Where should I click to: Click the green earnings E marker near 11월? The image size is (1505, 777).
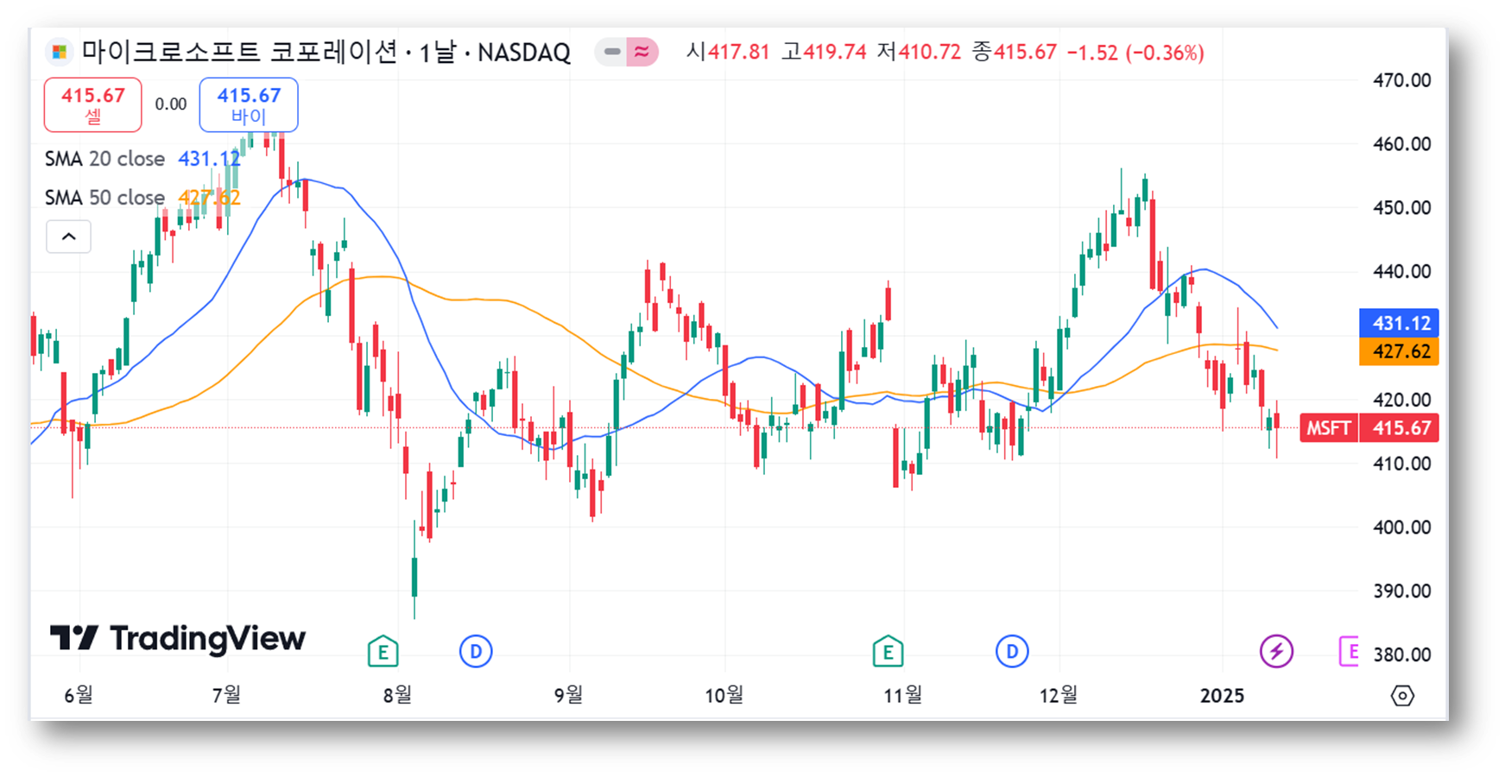(888, 652)
